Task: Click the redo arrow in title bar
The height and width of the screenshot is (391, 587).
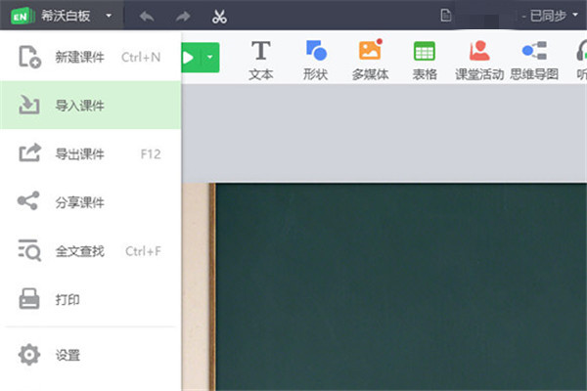Action: click(x=182, y=17)
